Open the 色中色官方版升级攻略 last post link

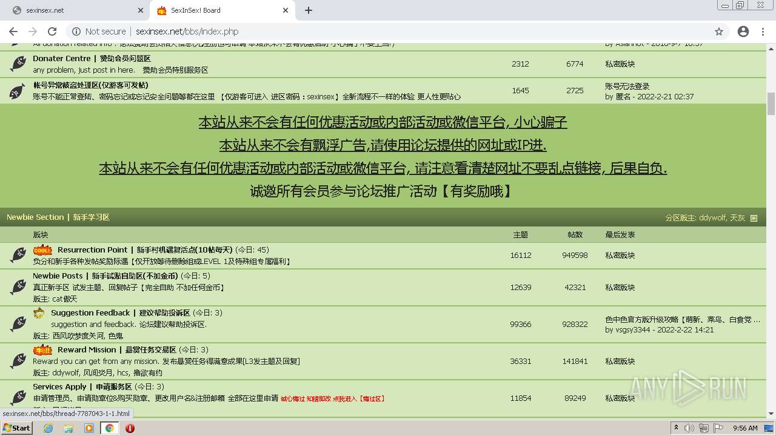(682, 319)
